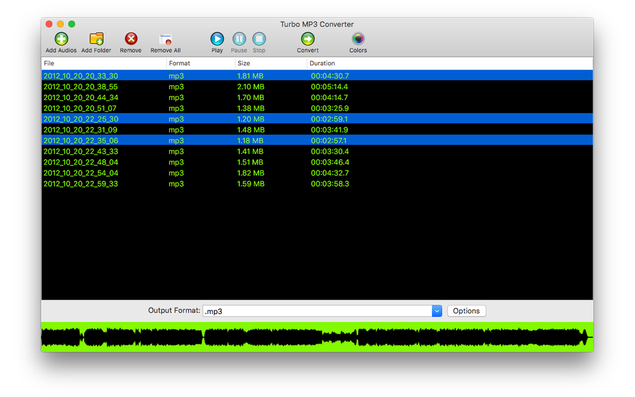This screenshot has height=397, width=635.
Task: Click mp3 format cell of 2012_10_20_20_51_07
Action: (176, 109)
